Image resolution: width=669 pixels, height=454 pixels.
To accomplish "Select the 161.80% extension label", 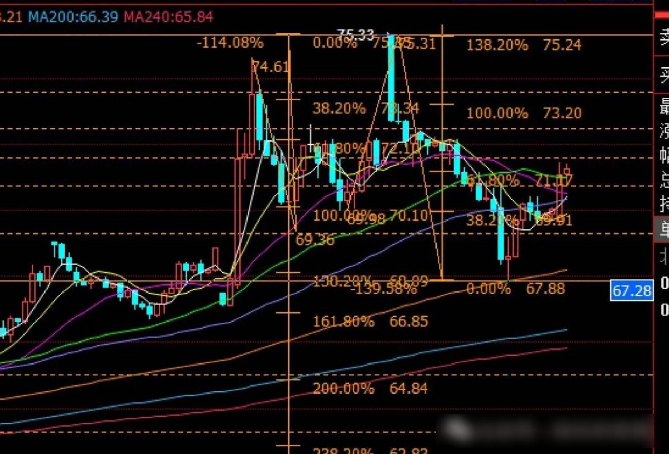I will (x=343, y=322).
